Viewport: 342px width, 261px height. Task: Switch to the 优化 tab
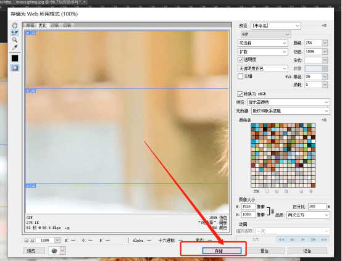43,25
